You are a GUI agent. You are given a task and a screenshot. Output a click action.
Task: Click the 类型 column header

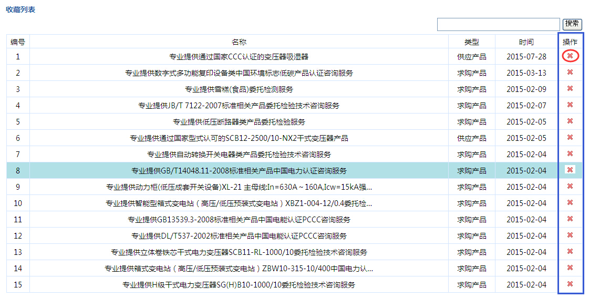point(471,42)
